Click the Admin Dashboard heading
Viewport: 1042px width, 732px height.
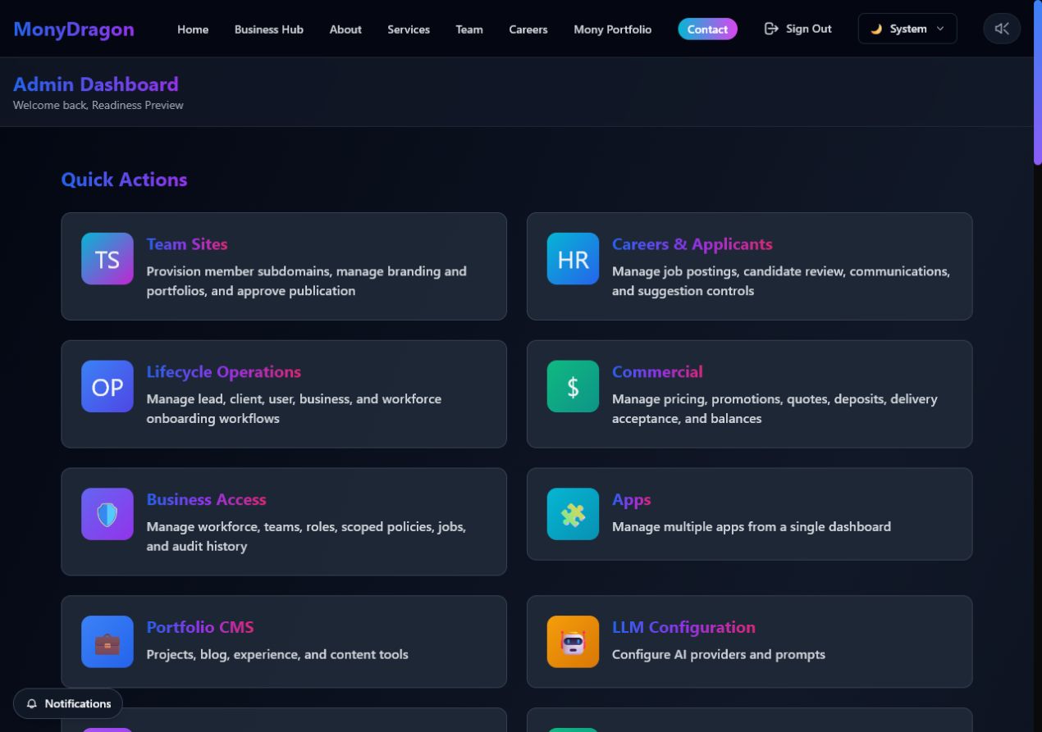[x=96, y=84]
